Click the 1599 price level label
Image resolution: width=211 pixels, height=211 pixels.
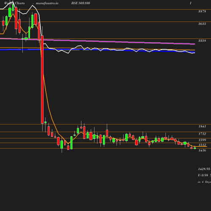[202, 140]
